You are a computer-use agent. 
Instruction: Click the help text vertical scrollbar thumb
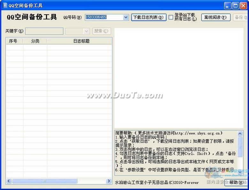pos(240,147)
